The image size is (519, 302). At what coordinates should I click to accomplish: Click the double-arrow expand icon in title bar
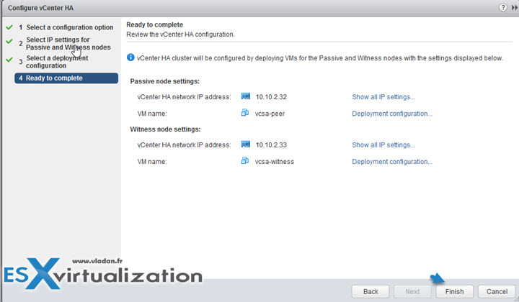tap(515, 8)
